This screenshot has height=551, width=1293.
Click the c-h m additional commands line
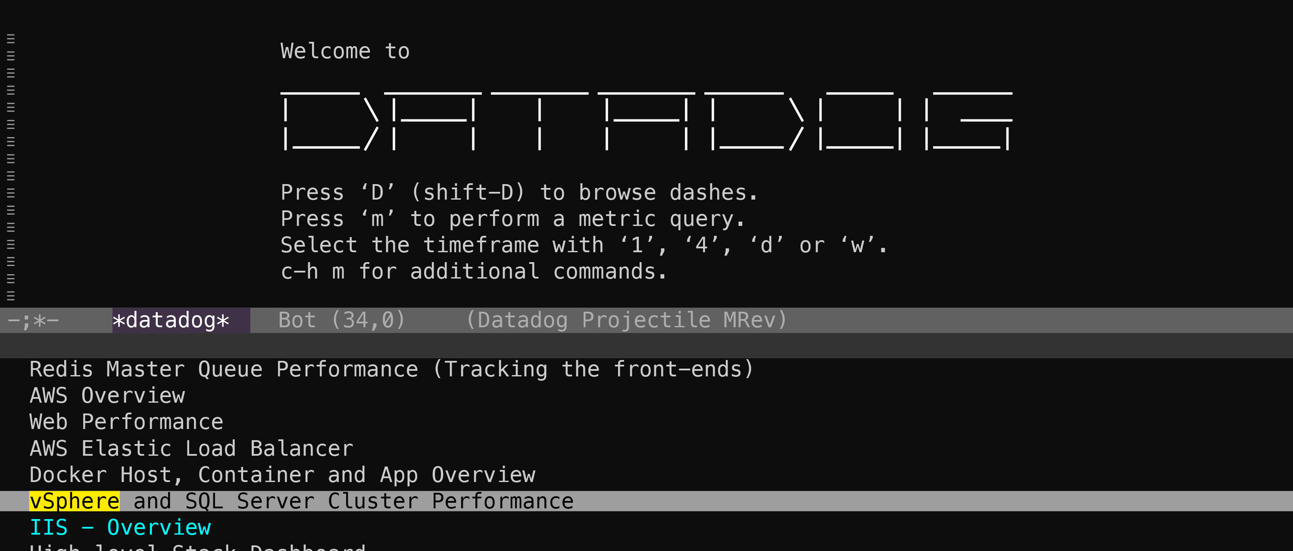pyautogui.click(x=474, y=271)
